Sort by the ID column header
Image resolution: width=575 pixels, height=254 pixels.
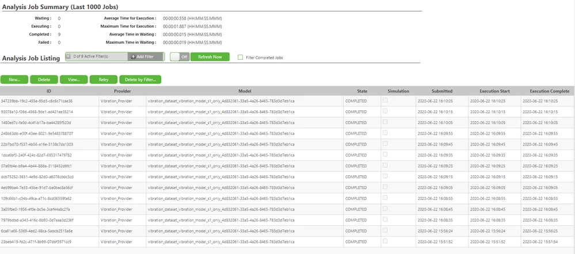[49, 91]
